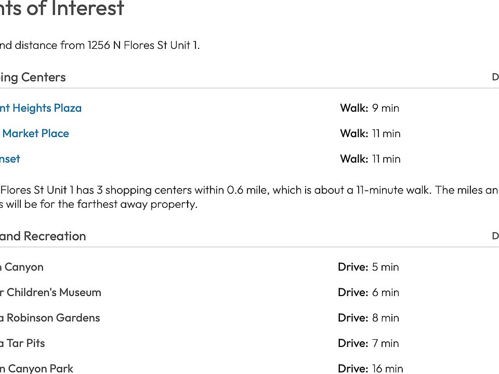This screenshot has width=499, height=374.
Task: Click the "Drive: 16 min" time label
Action: pyautogui.click(x=370, y=368)
